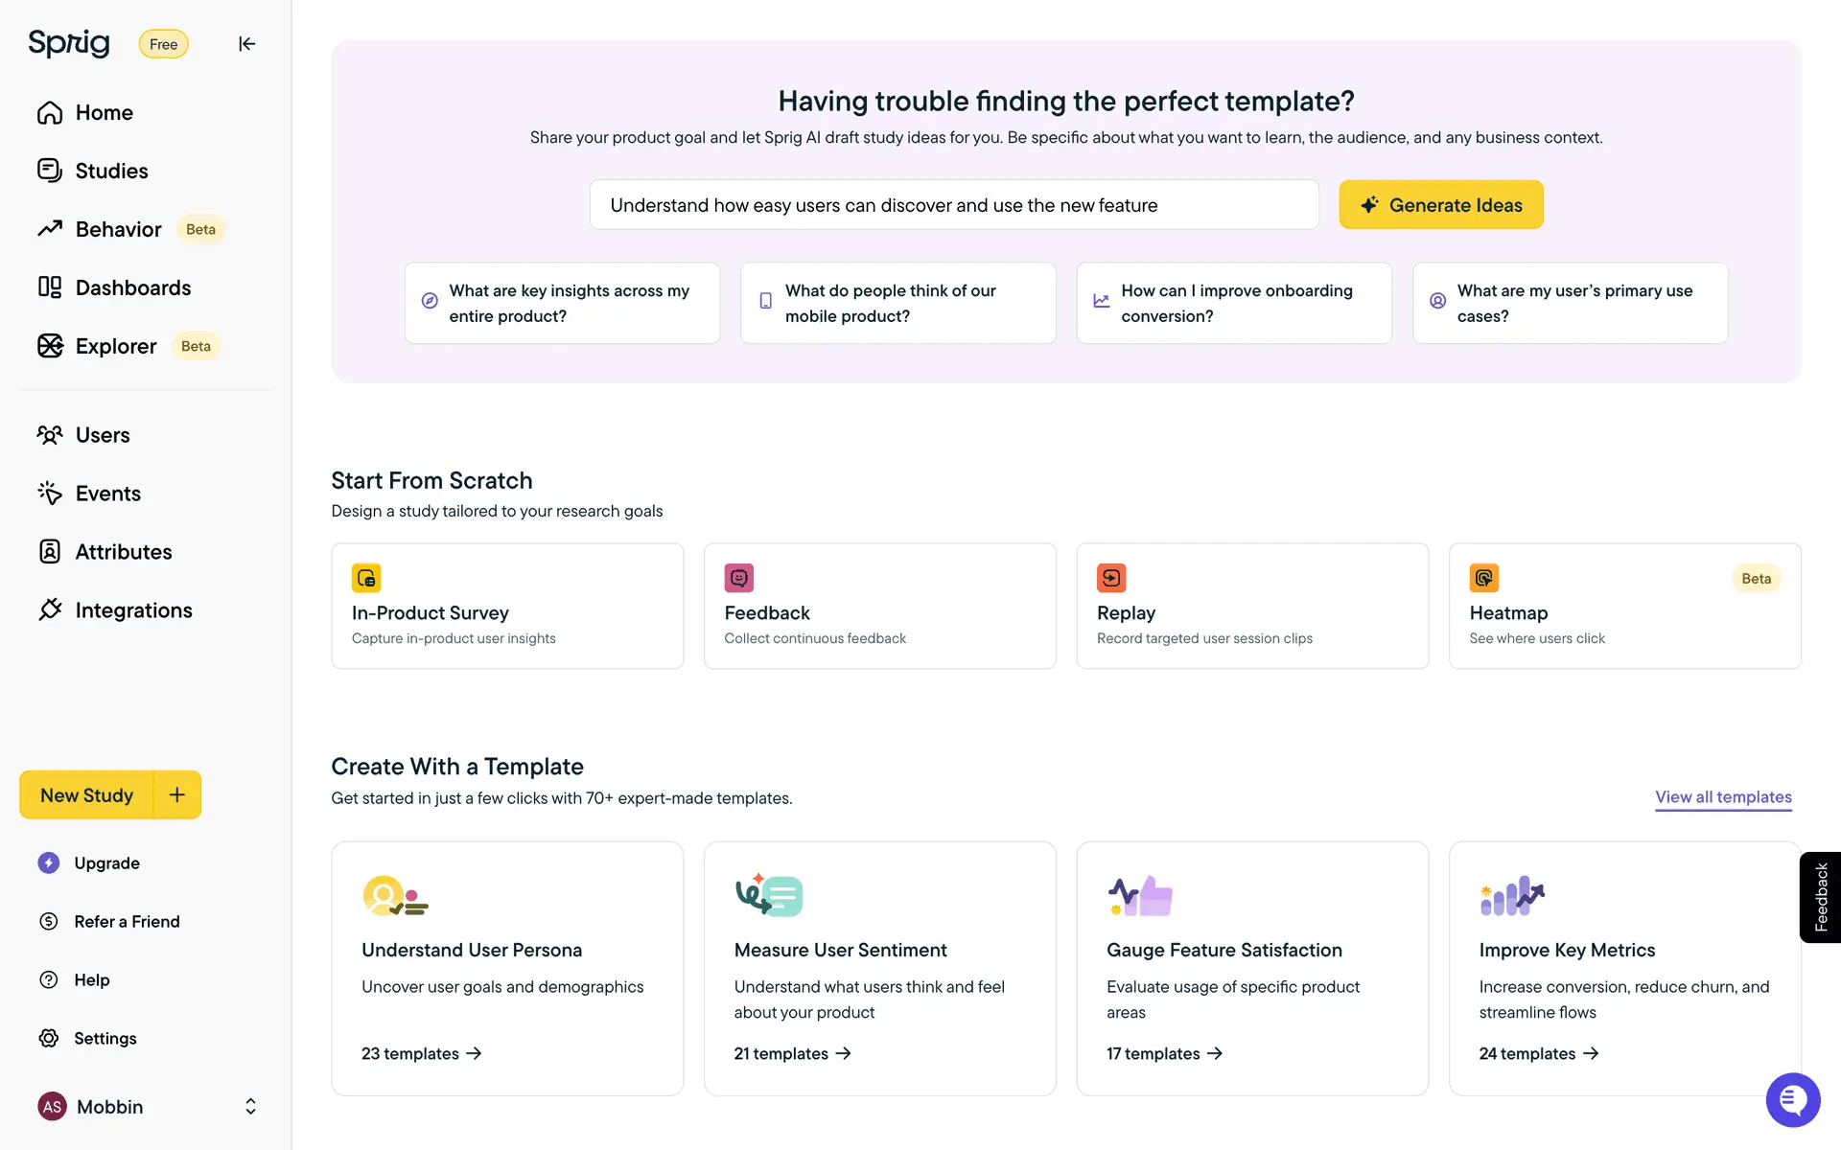Click the Integrations plug icon
Screen dimensions: 1841x1150
pyautogui.click(x=50, y=609)
